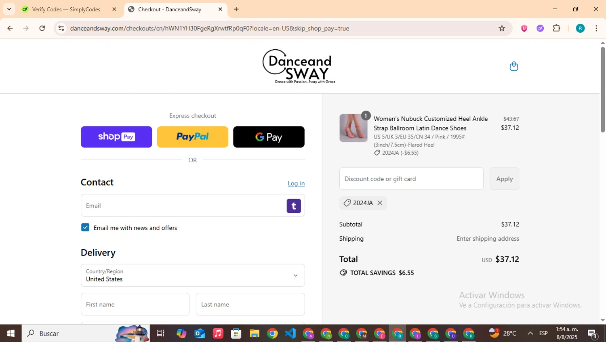Follow the Log in link
The height and width of the screenshot is (342, 606).
(296, 183)
